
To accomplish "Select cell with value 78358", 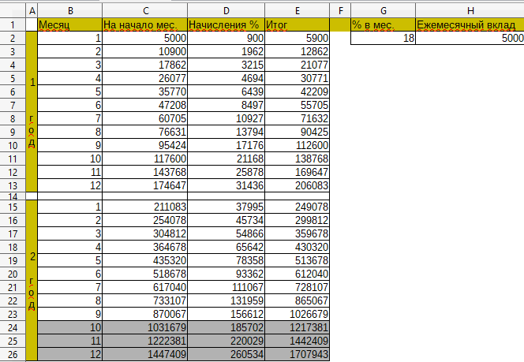I will (226, 260).
